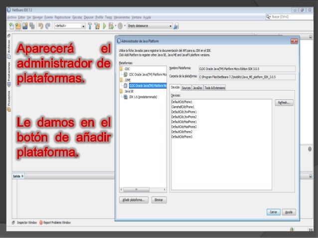The height and width of the screenshot is (238, 318).
Task: Click the Añadir plataforma button
Action: click(x=134, y=200)
